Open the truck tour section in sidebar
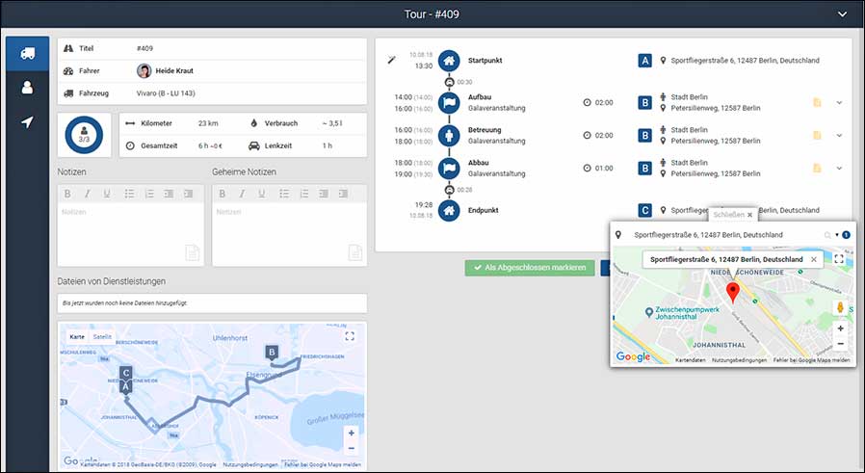The height and width of the screenshot is (473, 865). pos(27,53)
